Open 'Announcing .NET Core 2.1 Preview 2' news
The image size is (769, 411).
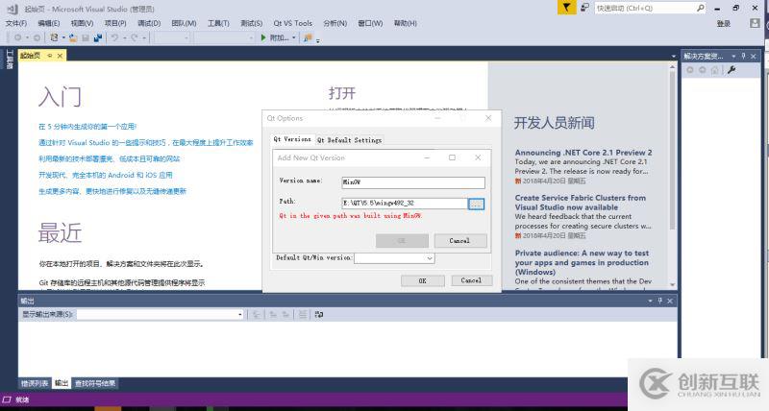click(583, 153)
